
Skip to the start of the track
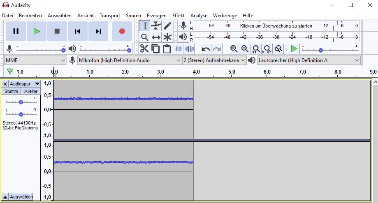pos(78,31)
